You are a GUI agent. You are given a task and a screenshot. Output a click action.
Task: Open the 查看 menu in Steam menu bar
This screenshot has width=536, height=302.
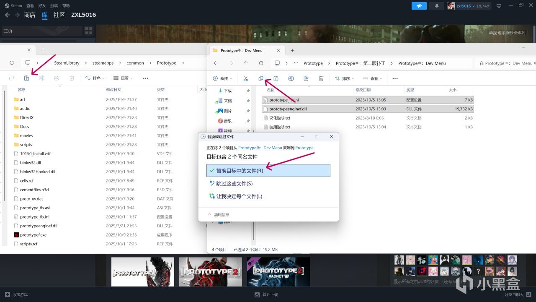pos(30,6)
